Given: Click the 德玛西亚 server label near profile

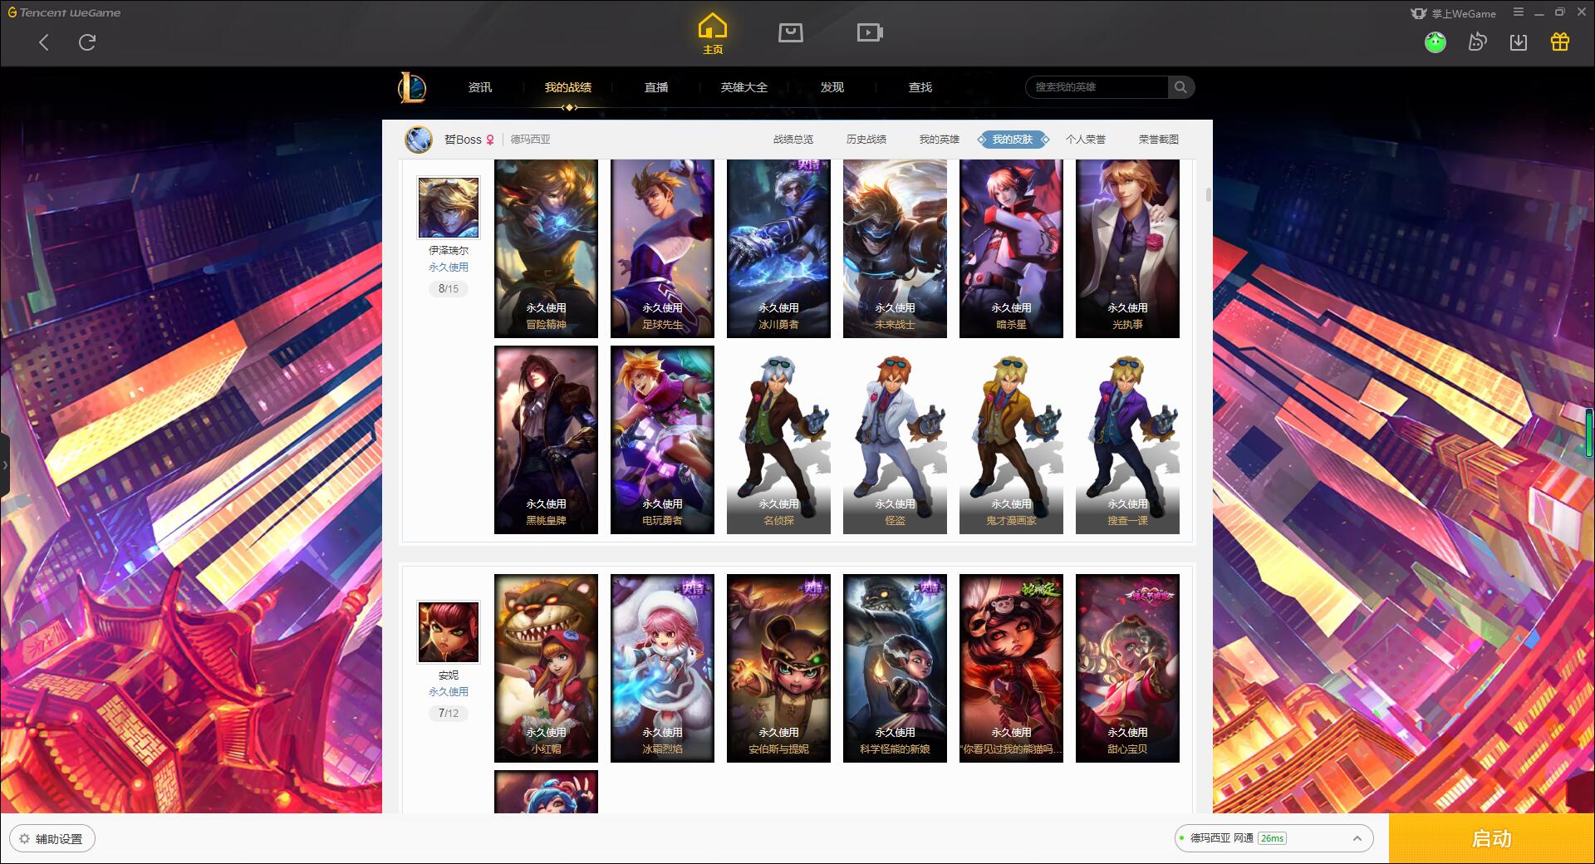Looking at the screenshot, I should click(530, 140).
